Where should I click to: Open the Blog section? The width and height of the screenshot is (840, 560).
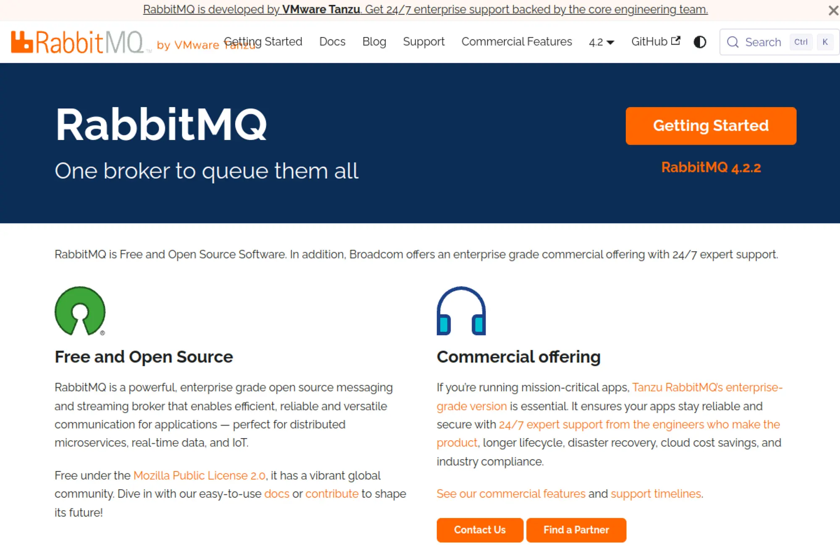(374, 42)
